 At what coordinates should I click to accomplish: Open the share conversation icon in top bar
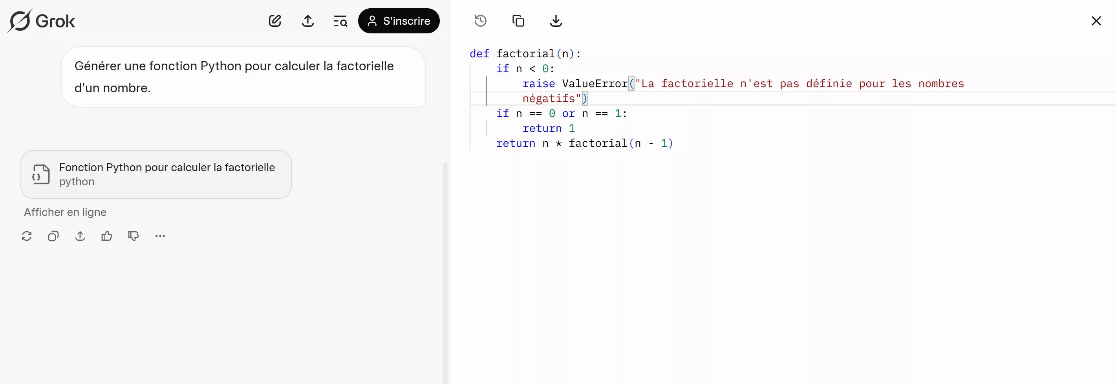(x=307, y=20)
